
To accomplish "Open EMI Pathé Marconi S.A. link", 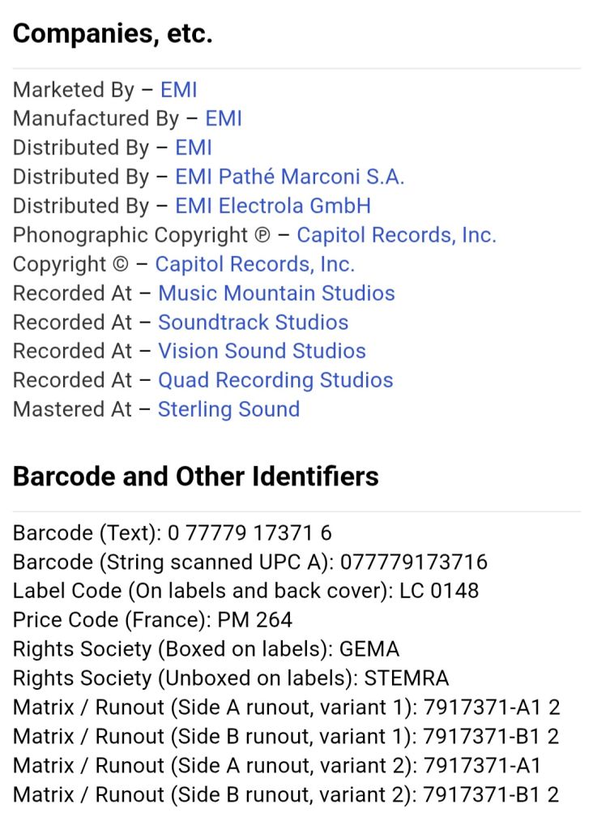I will [289, 176].
